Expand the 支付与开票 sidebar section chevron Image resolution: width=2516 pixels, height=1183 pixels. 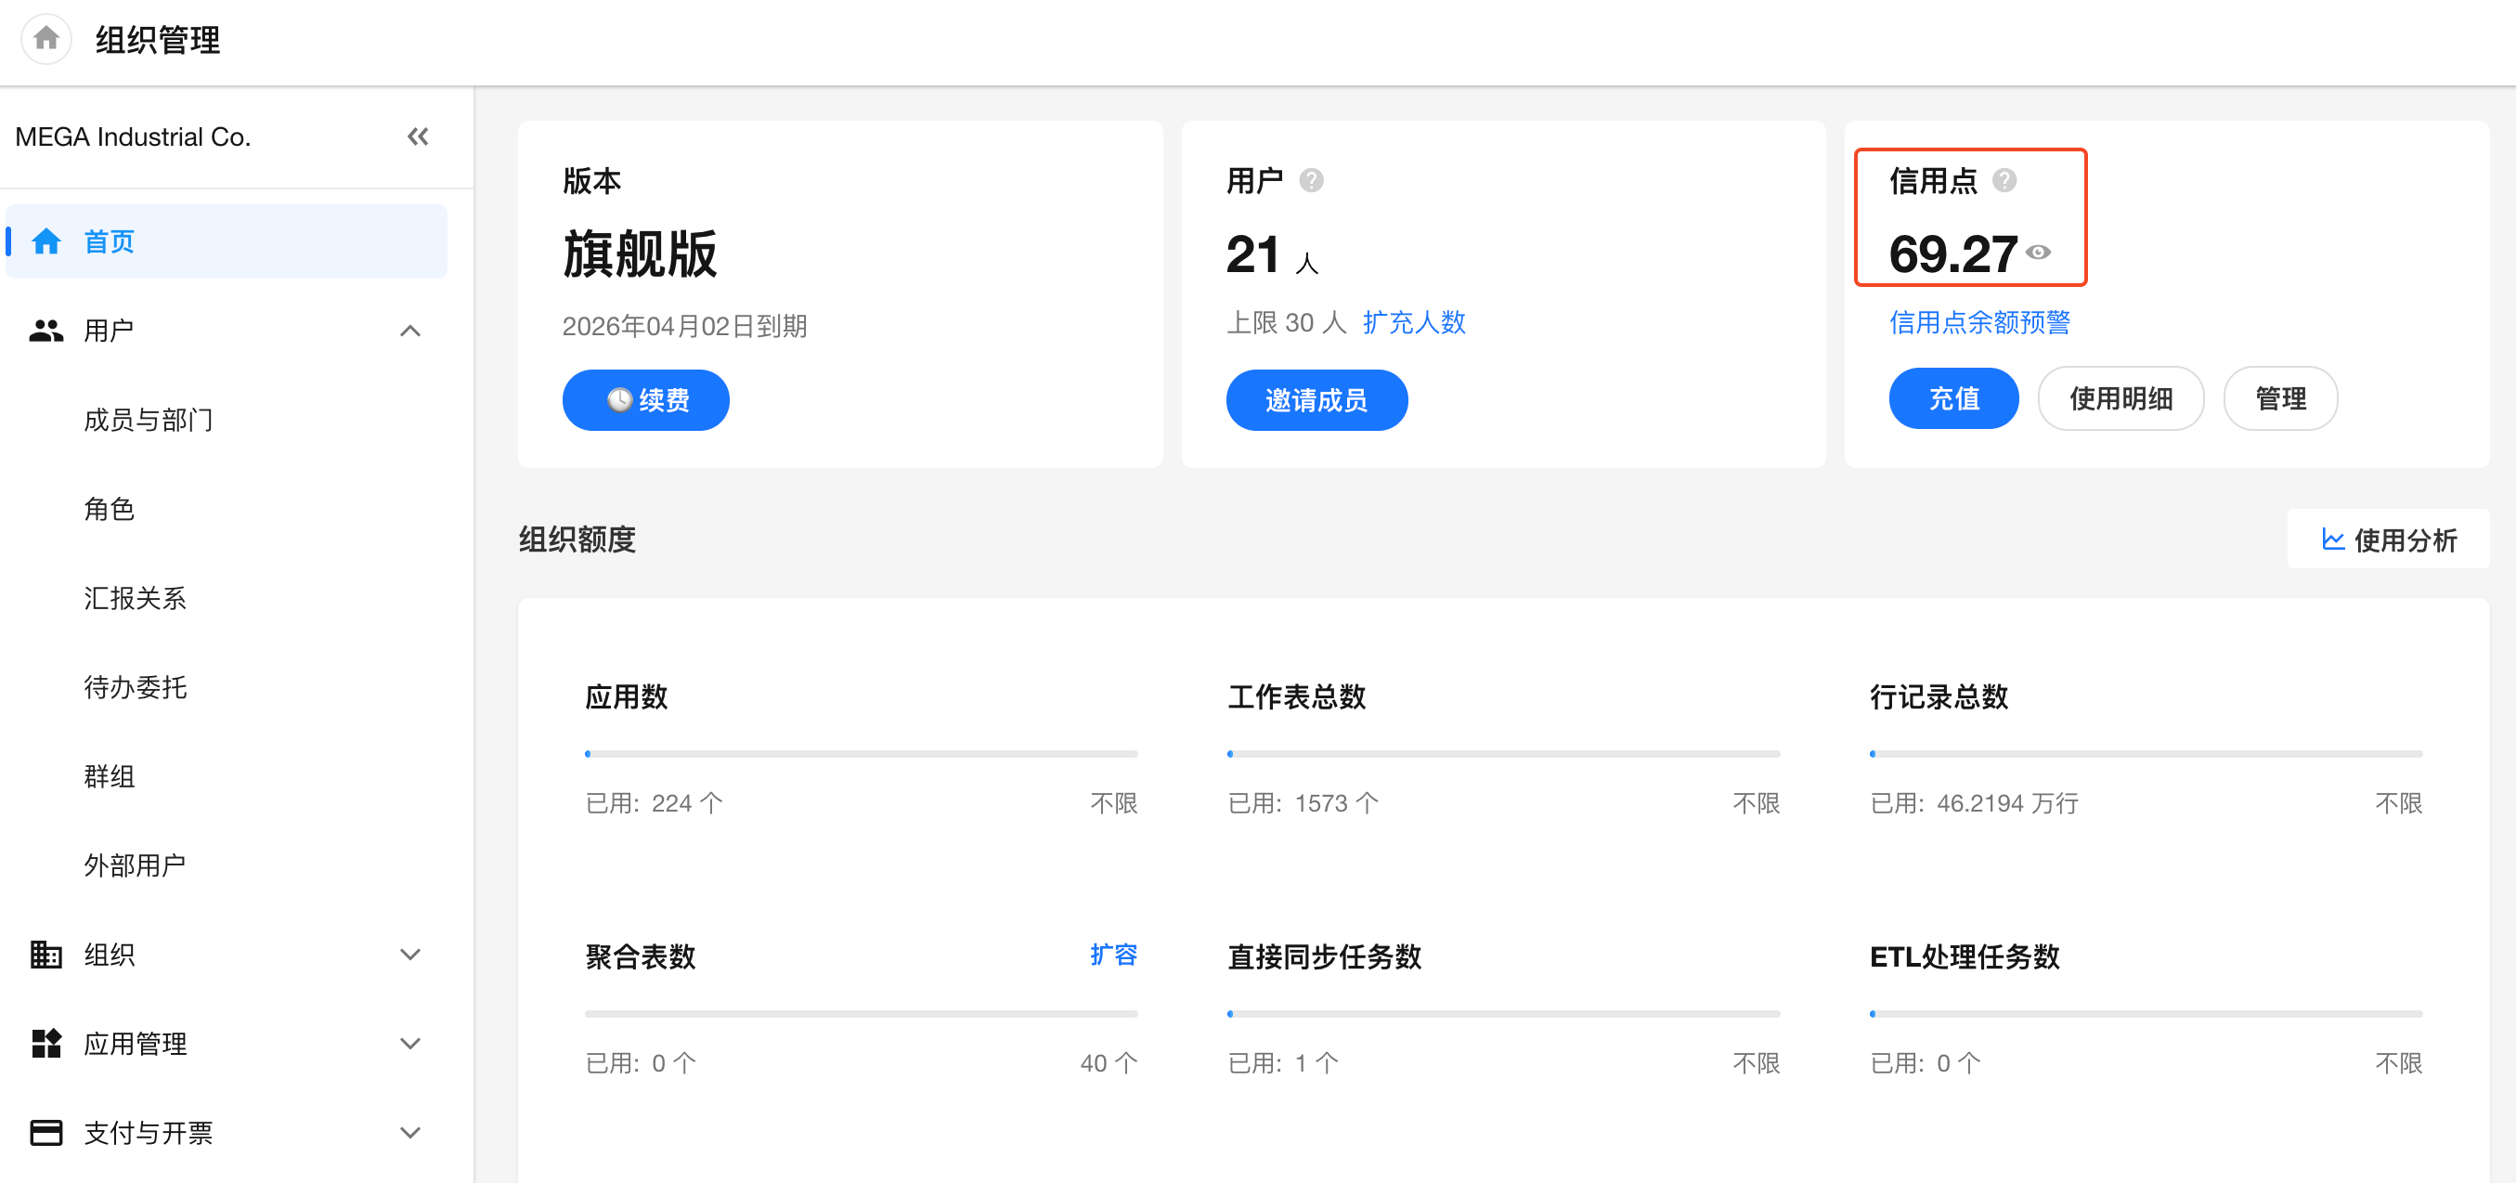coord(410,1132)
